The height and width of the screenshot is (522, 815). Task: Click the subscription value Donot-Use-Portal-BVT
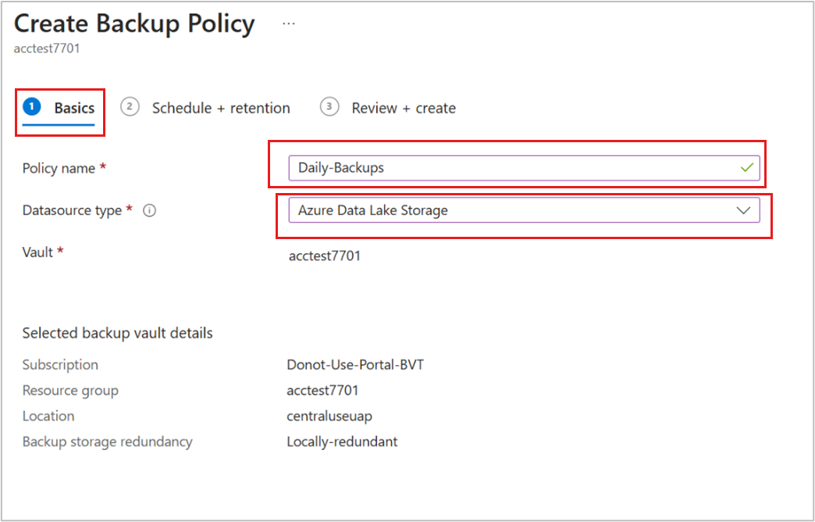point(355,365)
